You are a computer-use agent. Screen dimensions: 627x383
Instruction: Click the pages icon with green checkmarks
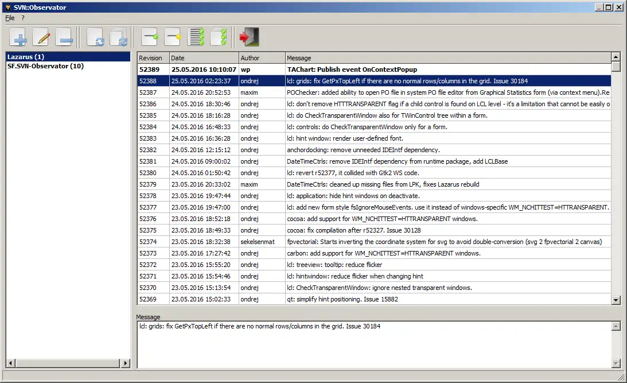coord(219,37)
